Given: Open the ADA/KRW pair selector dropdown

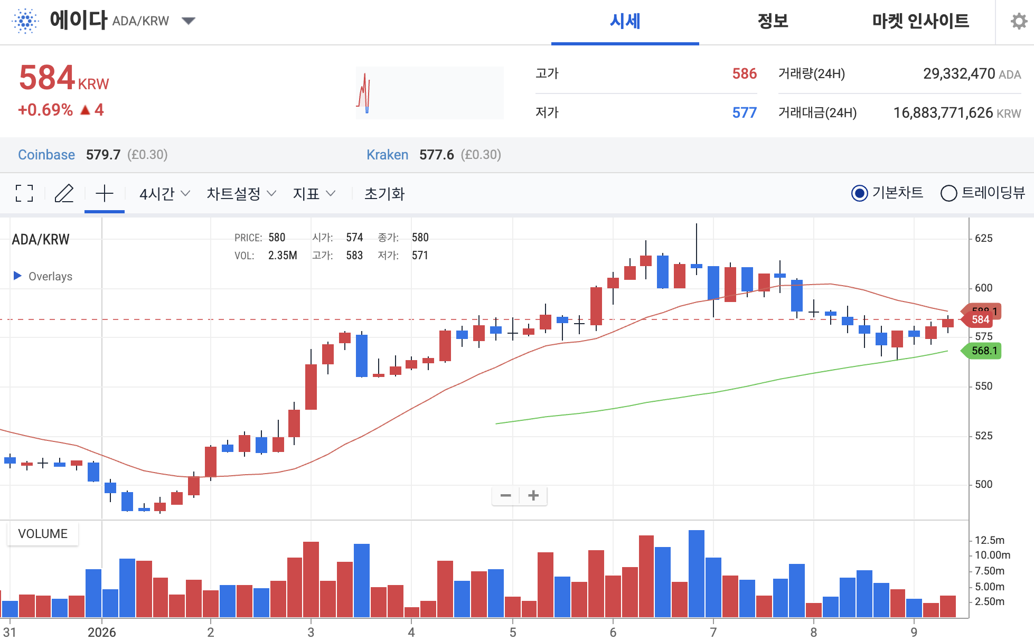Looking at the screenshot, I should (189, 21).
